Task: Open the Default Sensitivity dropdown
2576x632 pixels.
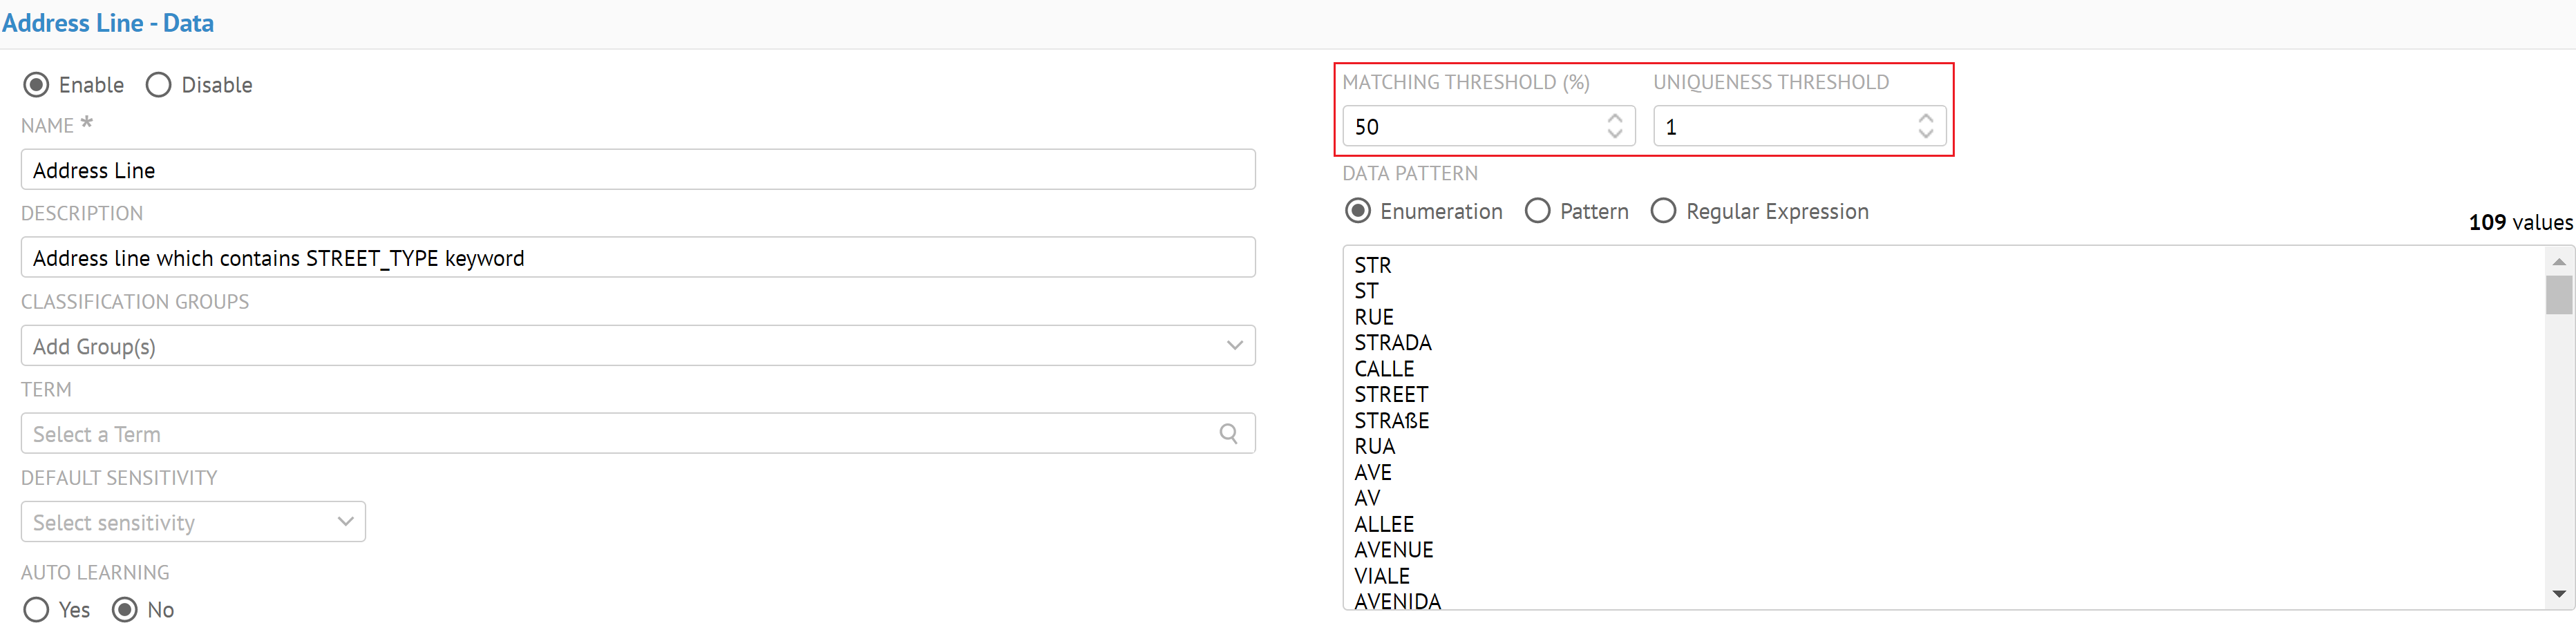Action: (345, 521)
